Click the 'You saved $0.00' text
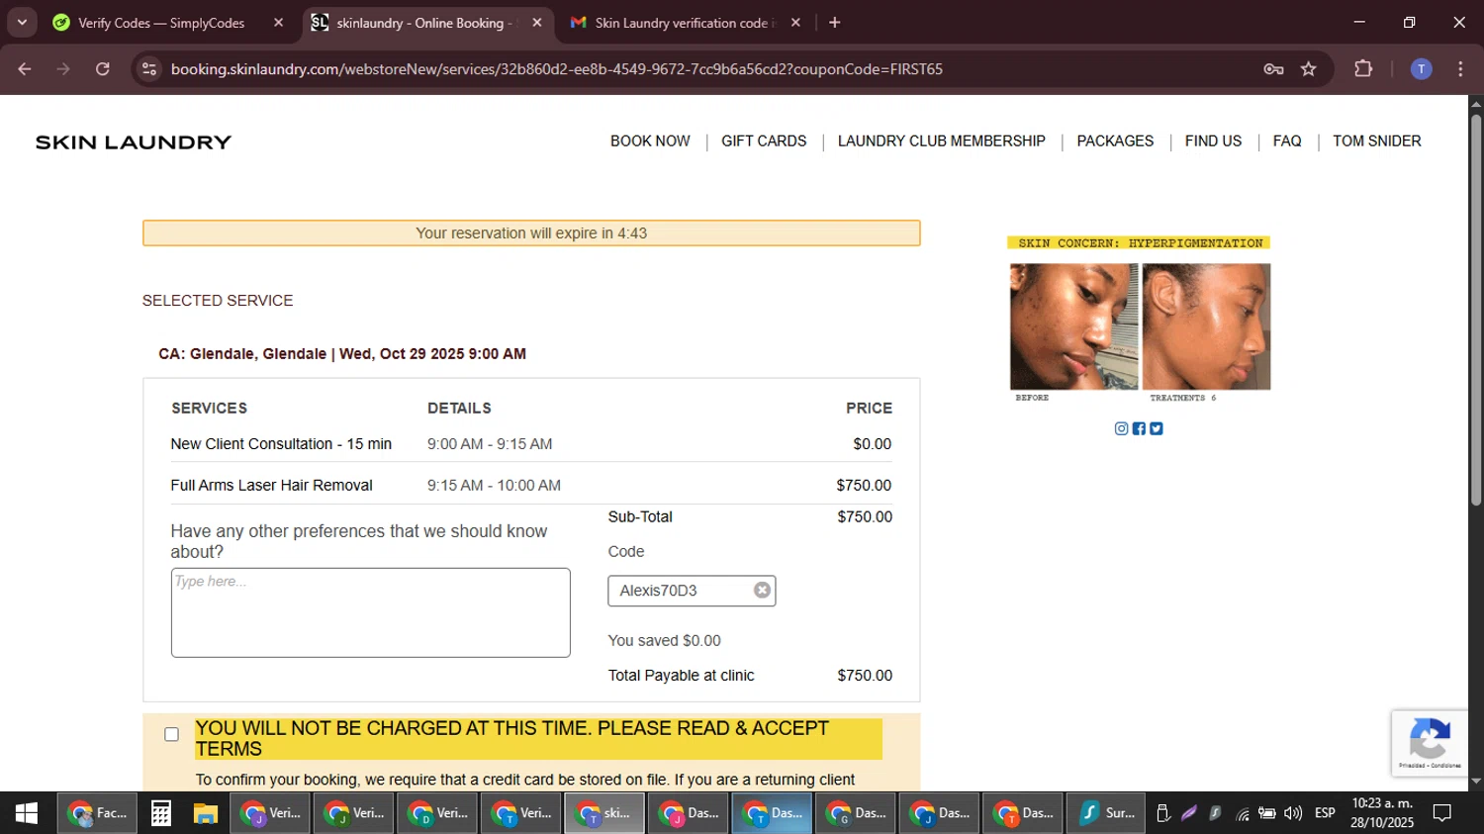The image size is (1484, 834). click(665, 641)
